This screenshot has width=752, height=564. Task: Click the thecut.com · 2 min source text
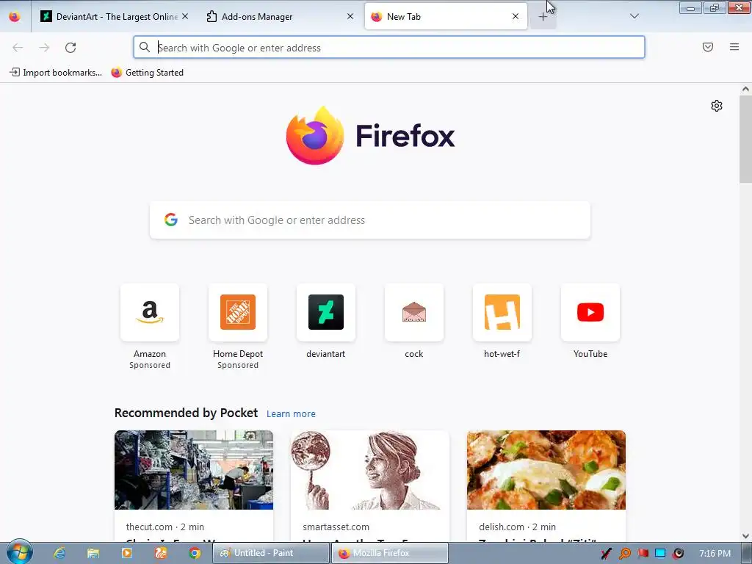tap(165, 527)
